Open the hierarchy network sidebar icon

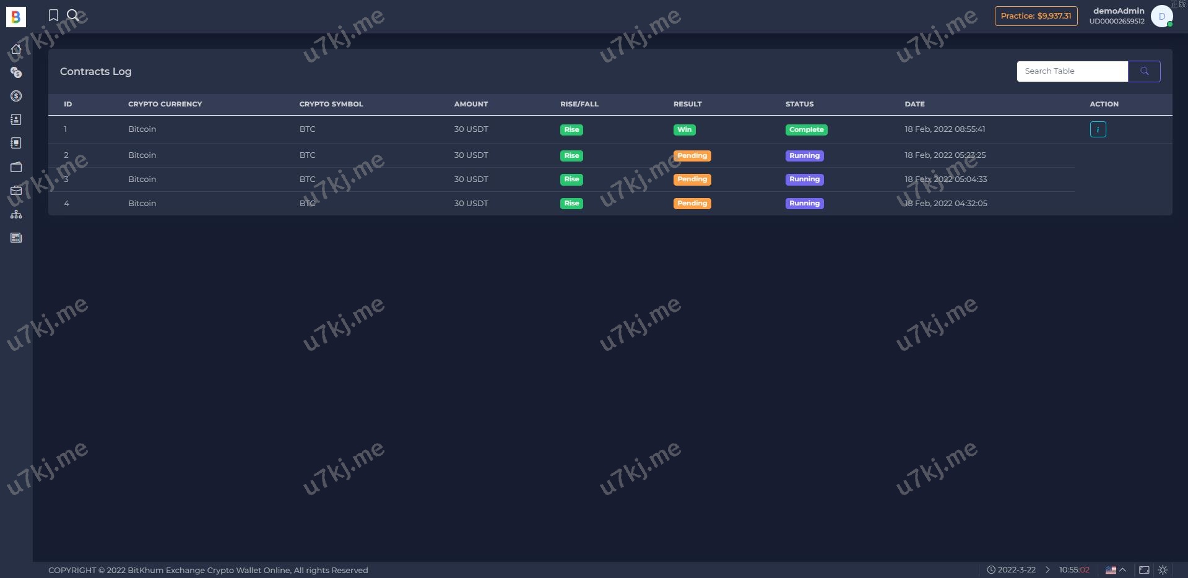[x=16, y=214]
